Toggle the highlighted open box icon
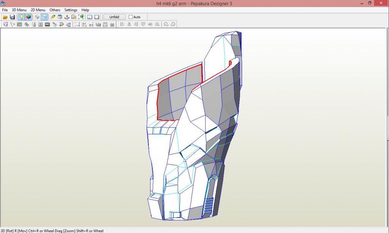This screenshot has width=389, height=233. click(x=44, y=17)
